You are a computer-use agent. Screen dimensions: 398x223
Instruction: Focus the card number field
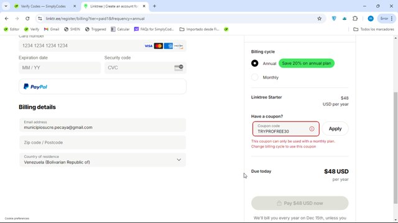[102, 46]
